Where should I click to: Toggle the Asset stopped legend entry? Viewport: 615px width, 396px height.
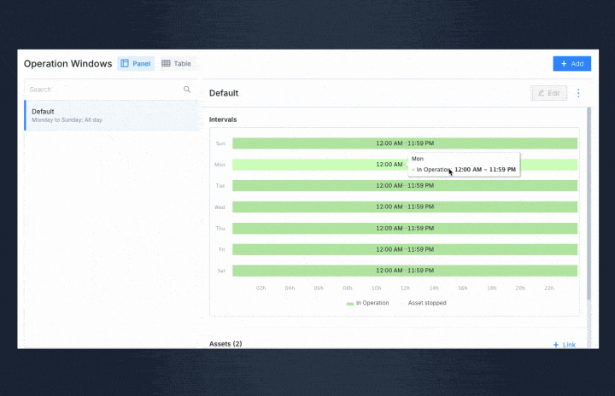coord(424,303)
